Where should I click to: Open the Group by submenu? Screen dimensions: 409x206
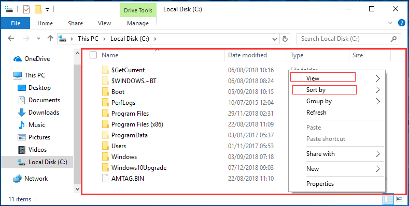click(x=337, y=101)
